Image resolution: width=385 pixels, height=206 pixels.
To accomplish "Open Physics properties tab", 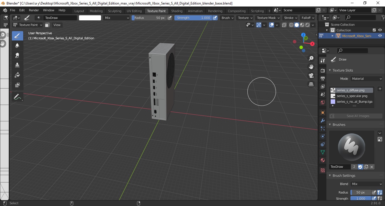I will [322, 136].
